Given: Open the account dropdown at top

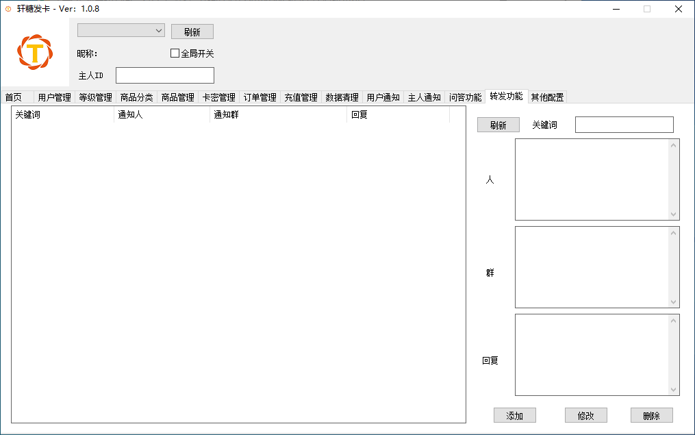Looking at the screenshot, I should pyautogui.click(x=121, y=31).
